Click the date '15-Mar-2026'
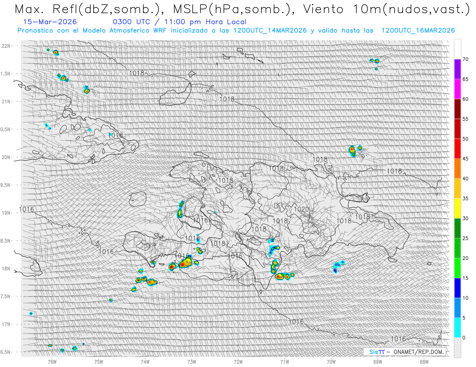The image size is (476, 367). coord(50,22)
